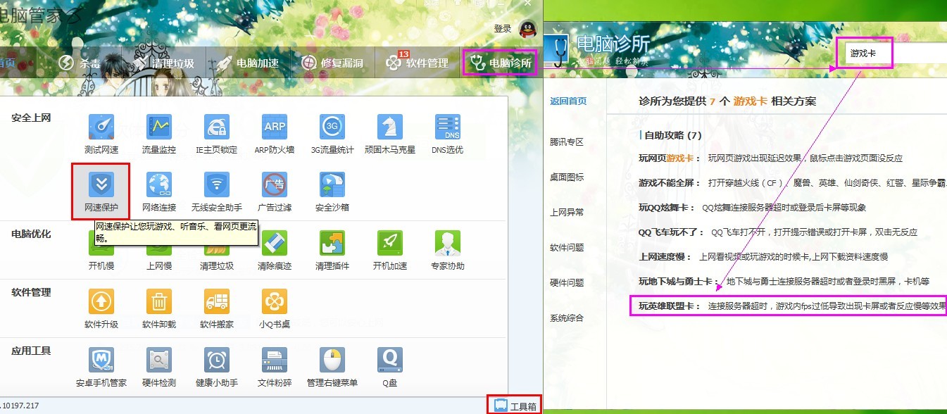Image resolution: width=947 pixels, height=414 pixels.
Task: Open 管理右键菜单 context menu manager
Action: coord(332,368)
